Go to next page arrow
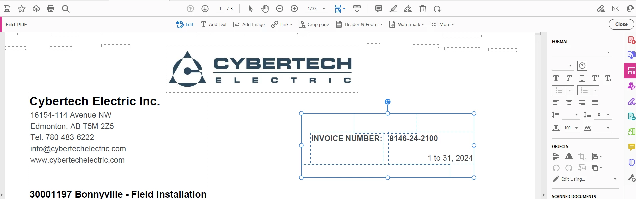 [x=205, y=9]
